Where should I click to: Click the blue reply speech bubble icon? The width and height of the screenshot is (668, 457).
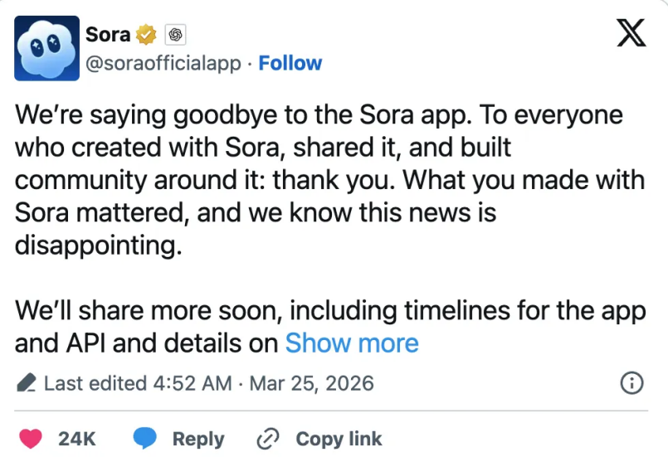[x=146, y=439]
